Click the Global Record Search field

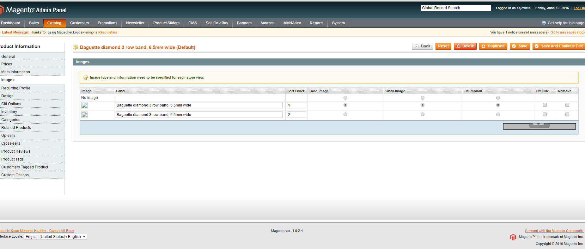click(455, 8)
